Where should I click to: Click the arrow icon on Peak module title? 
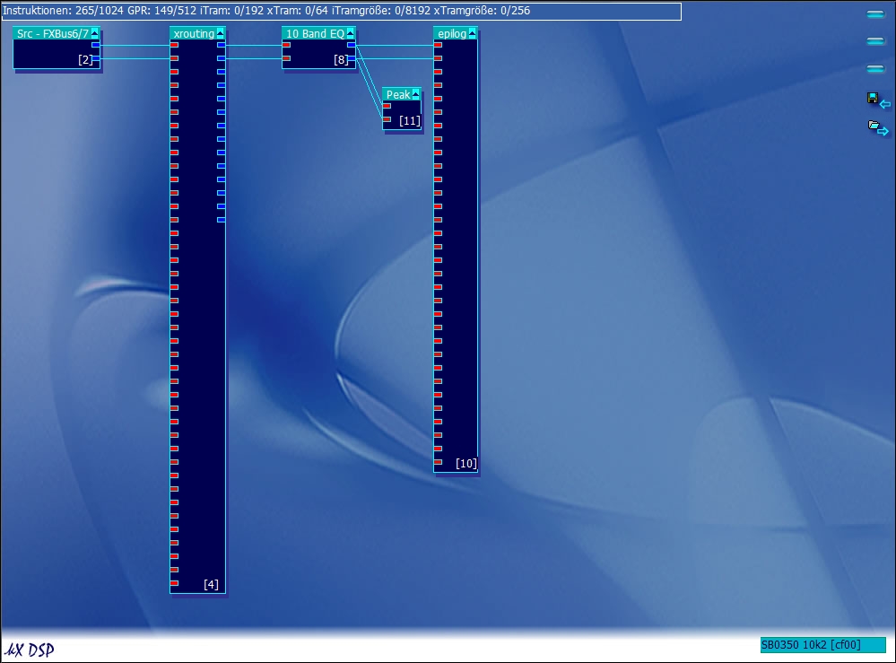[x=416, y=94]
